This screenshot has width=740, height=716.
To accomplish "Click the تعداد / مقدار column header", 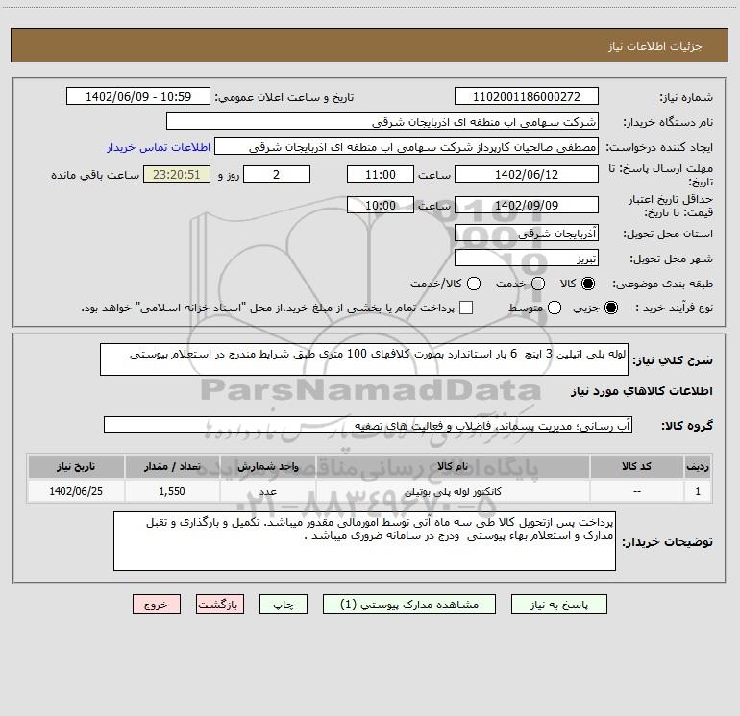I will pos(172,466).
